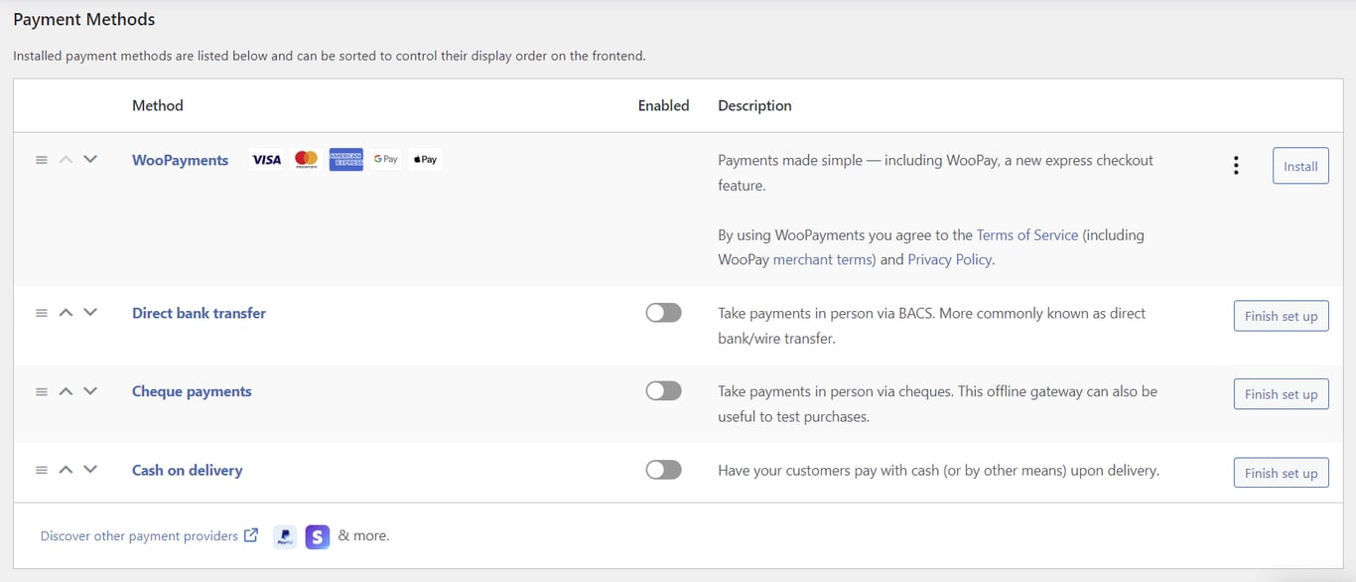The image size is (1356, 582).
Task: Enable Cash on delivery payments
Action: pos(663,469)
